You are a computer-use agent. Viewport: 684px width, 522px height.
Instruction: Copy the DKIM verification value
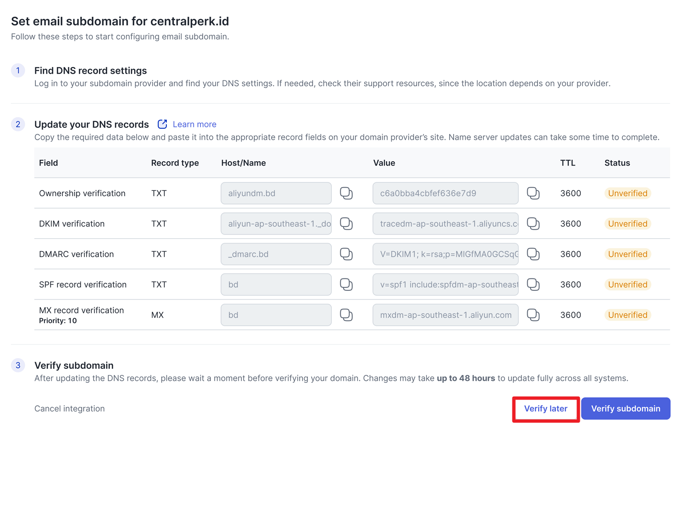(x=533, y=223)
